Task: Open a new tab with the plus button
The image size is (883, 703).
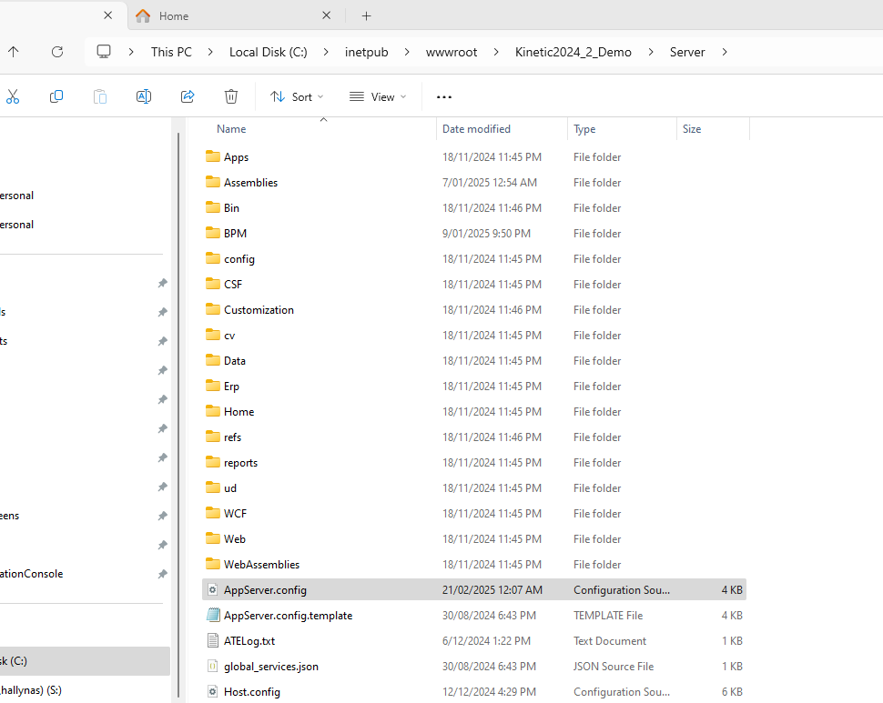Action: [x=366, y=15]
